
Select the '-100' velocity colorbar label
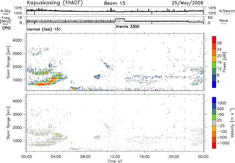click(x=222, y=132)
